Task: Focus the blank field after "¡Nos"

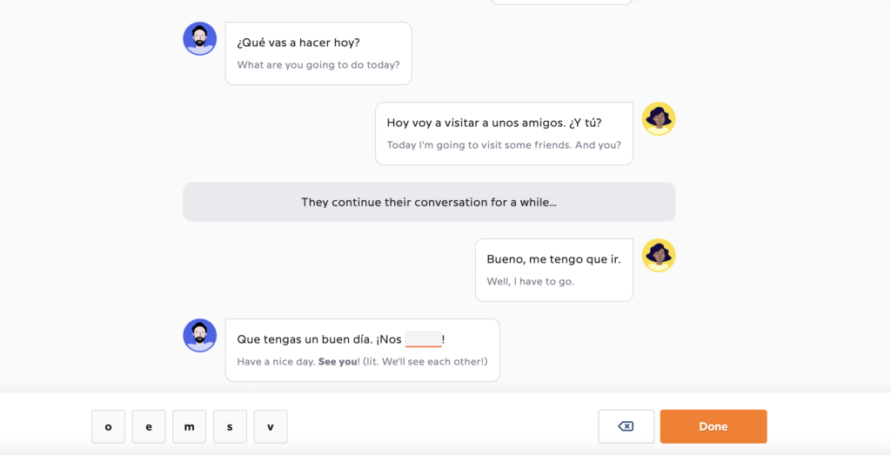Action: point(424,339)
